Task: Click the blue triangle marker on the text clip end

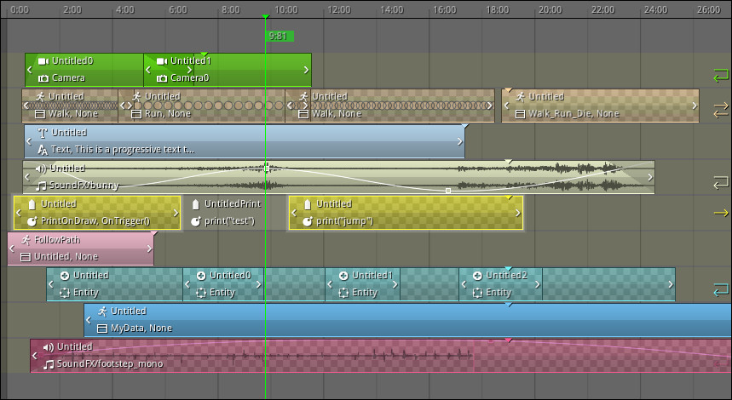Action: [x=464, y=126]
